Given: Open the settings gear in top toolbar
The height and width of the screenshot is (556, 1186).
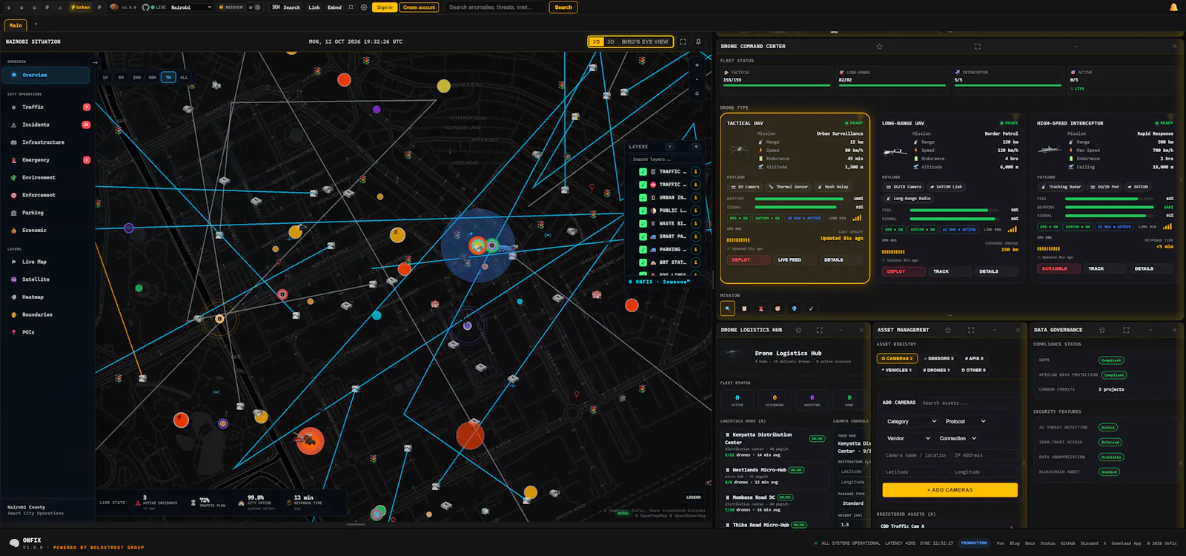Looking at the screenshot, I should pyautogui.click(x=364, y=7).
